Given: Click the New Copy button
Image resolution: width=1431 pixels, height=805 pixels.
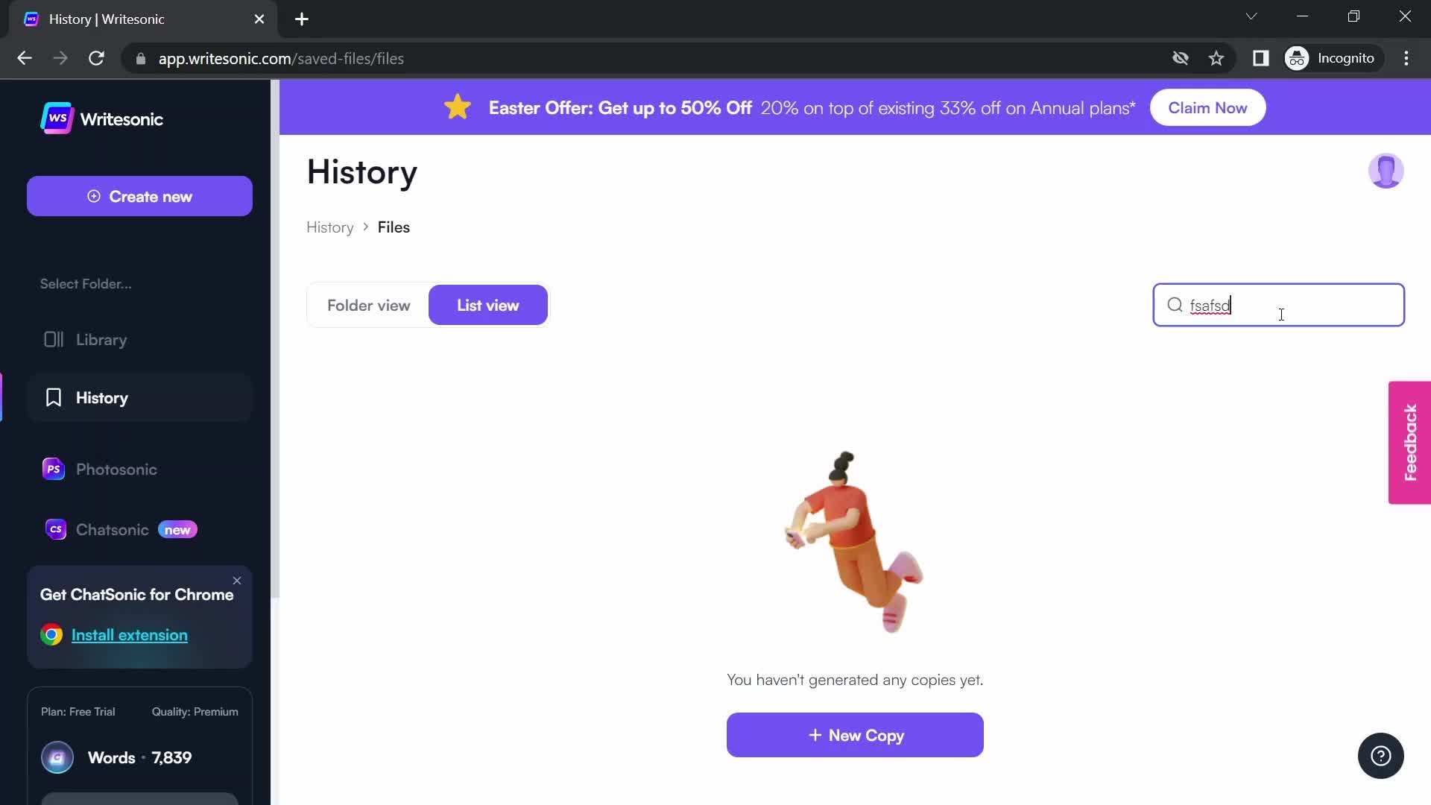Looking at the screenshot, I should (855, 735).
